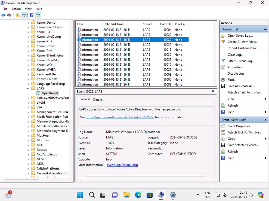Sort by the Event ID column header
Image resolution: width=269 pixels, height=201 pixels.
coord(165,24)
